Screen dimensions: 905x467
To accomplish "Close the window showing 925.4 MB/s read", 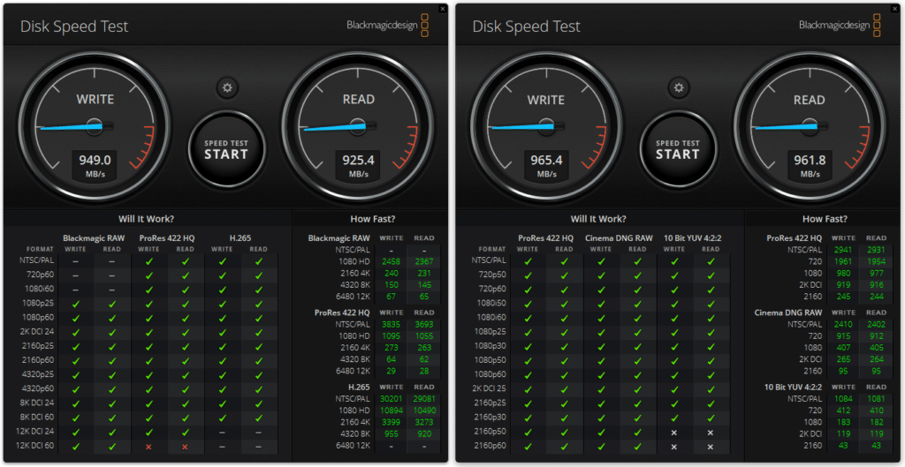I will [442, 9].
